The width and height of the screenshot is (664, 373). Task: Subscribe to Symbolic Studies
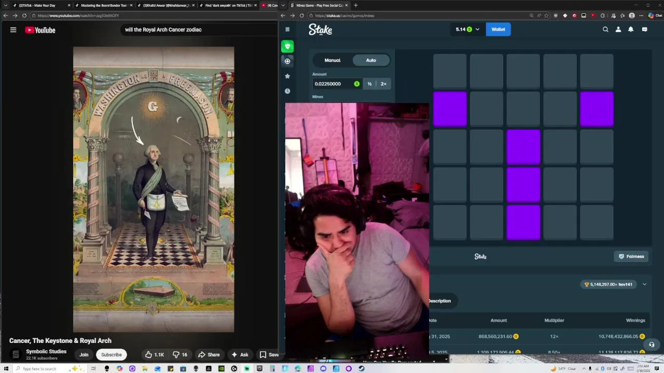click(x=111, y=355)
